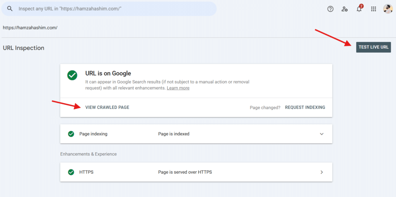Viewport: 396px width, 197px height.
Task: Click the green check icon for HTTPS
Action: click(x=71, y=172)
